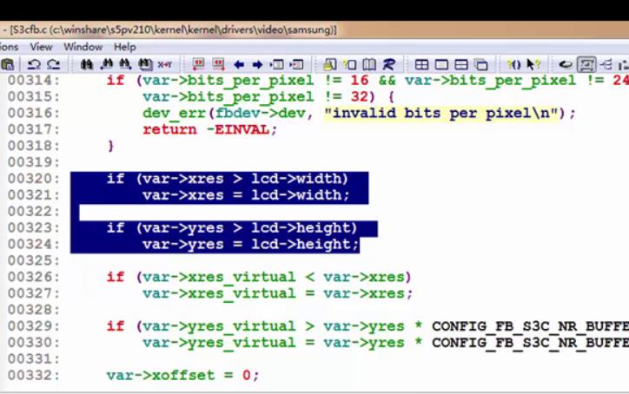Tile two windows horizontally
This screenshot has height=394, width=629.
point(461,64)
